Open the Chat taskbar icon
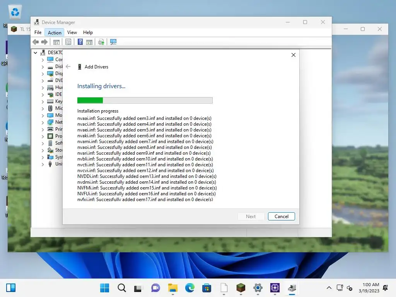The image size is (396, 297). coord(155,288)
